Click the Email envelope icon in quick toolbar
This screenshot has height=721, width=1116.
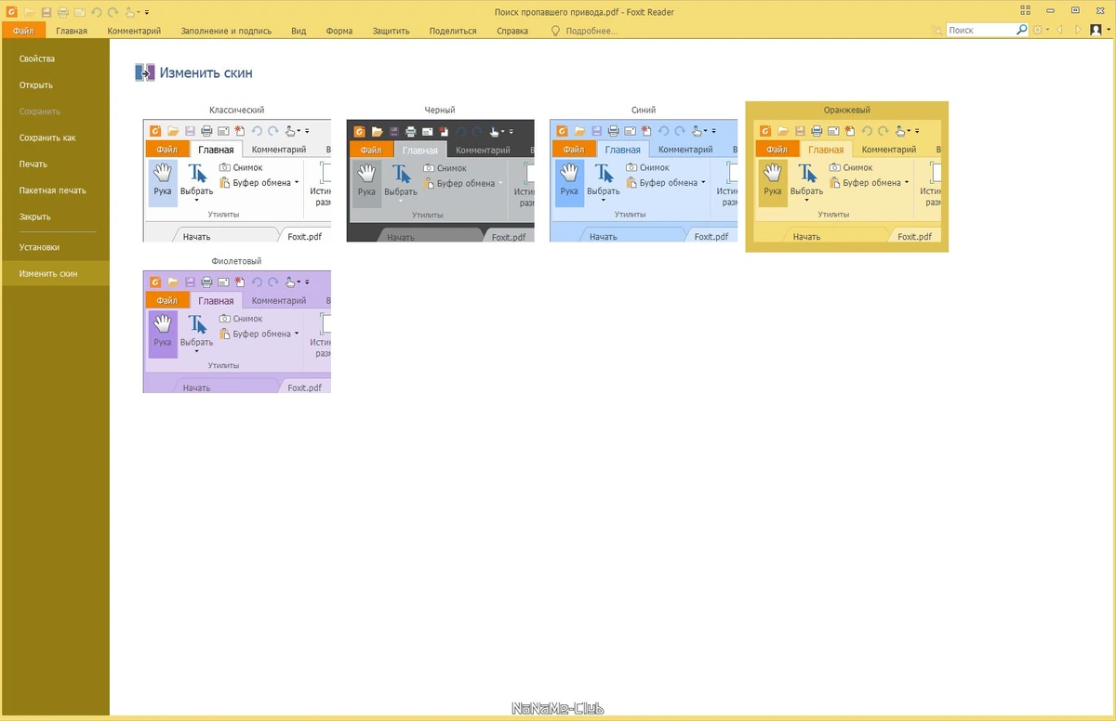tap(79, 12)
